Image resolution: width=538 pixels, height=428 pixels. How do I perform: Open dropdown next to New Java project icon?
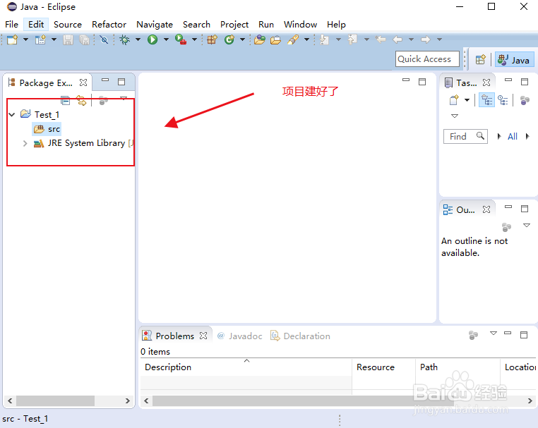click(54, 39)
